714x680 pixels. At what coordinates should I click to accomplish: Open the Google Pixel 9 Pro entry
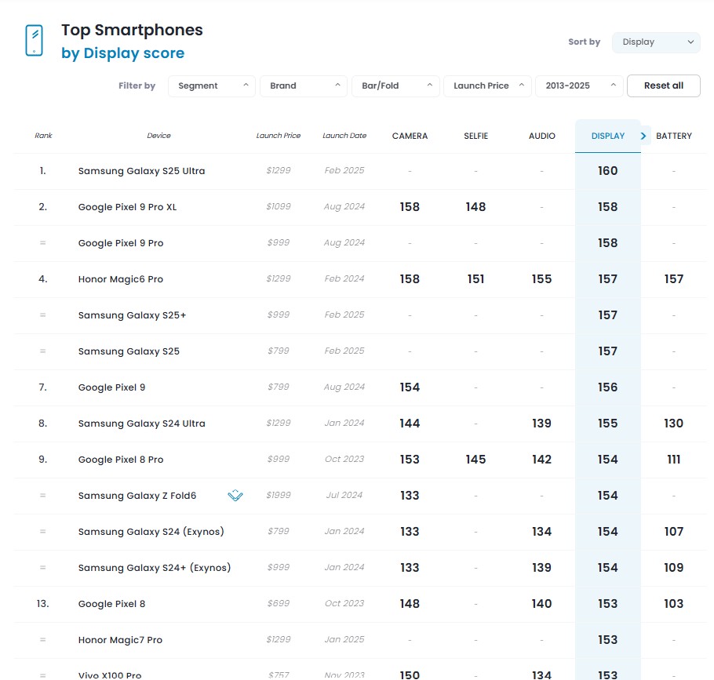(x=121, y=243)
